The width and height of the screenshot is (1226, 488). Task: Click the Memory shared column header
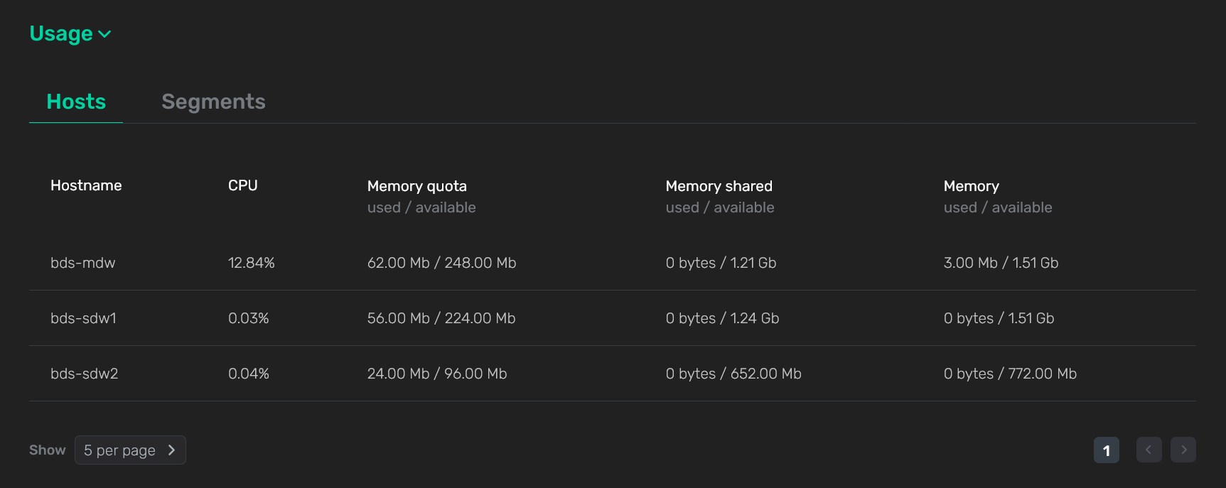719,185
